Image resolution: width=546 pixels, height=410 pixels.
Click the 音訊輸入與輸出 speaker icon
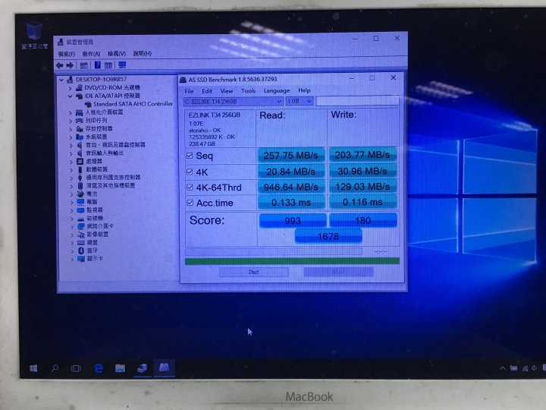[80, 153]
